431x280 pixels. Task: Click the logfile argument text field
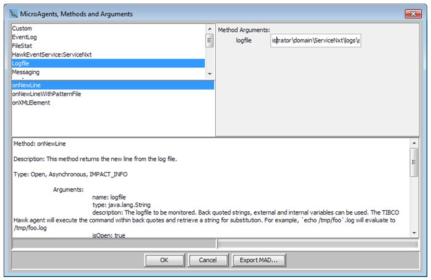(x=315, y=41)
